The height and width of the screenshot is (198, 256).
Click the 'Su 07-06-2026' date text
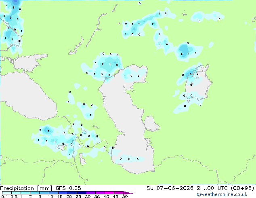click(x=170, y=188)
